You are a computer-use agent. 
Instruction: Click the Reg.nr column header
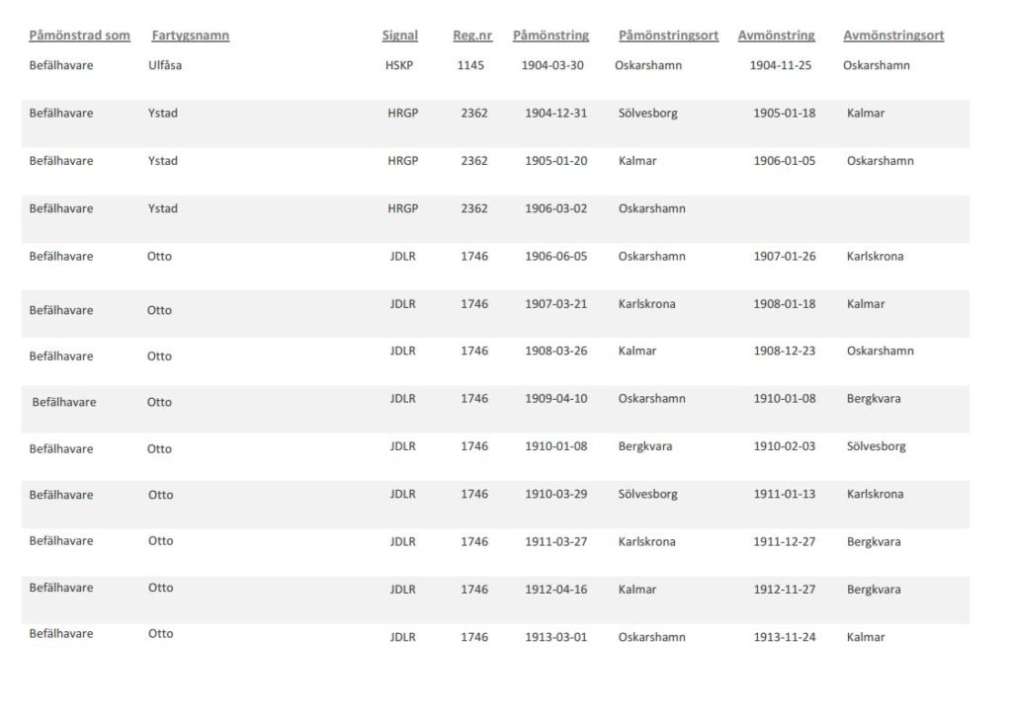472,36
